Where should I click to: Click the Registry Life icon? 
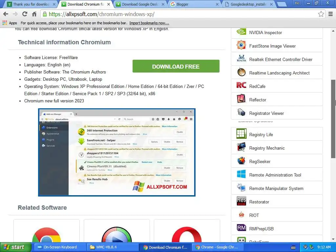pyautogui.click(x=241, y=134)
